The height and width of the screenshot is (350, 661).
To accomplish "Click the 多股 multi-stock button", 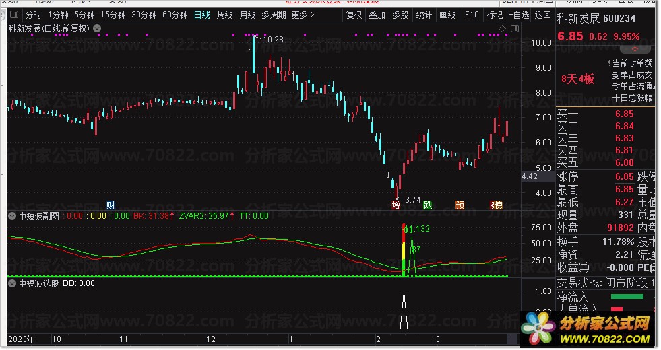I will click(x=400, y=15).
